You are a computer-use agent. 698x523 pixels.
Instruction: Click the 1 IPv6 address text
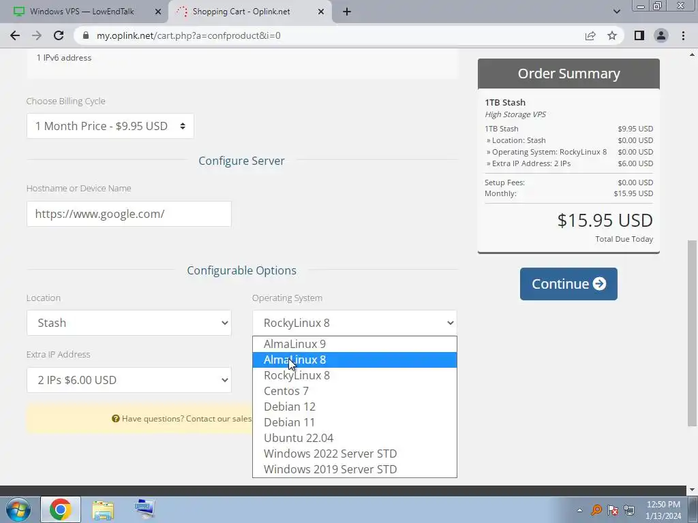pos(63,58)
